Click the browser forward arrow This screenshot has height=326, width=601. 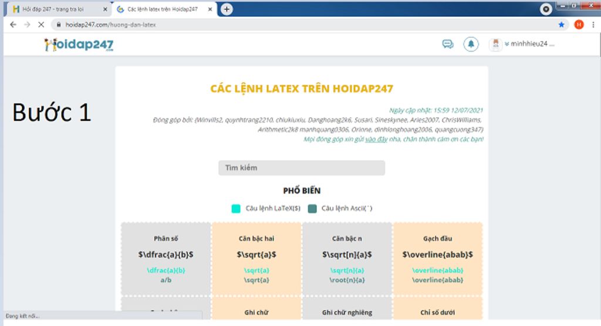coord(27,25)
